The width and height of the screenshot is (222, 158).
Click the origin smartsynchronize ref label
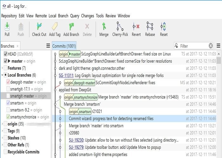coord(81,97)
